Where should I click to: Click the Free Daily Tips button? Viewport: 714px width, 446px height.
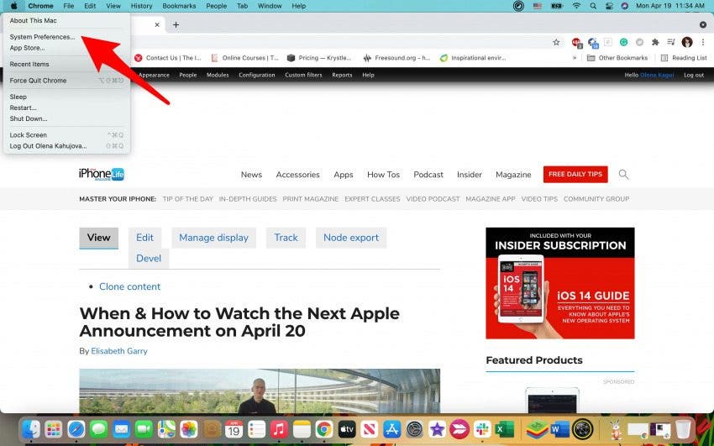(x=575, y=175)
